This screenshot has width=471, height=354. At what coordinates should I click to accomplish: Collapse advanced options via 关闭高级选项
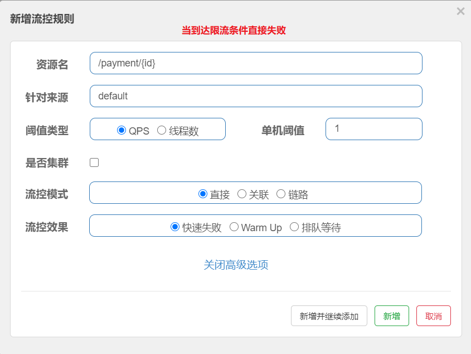pyautogui.click(x=236, y=265)
